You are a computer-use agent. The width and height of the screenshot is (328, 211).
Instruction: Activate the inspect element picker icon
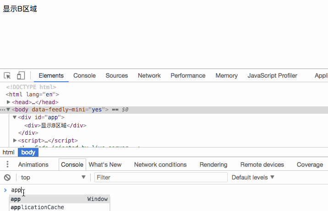[7, 75]
